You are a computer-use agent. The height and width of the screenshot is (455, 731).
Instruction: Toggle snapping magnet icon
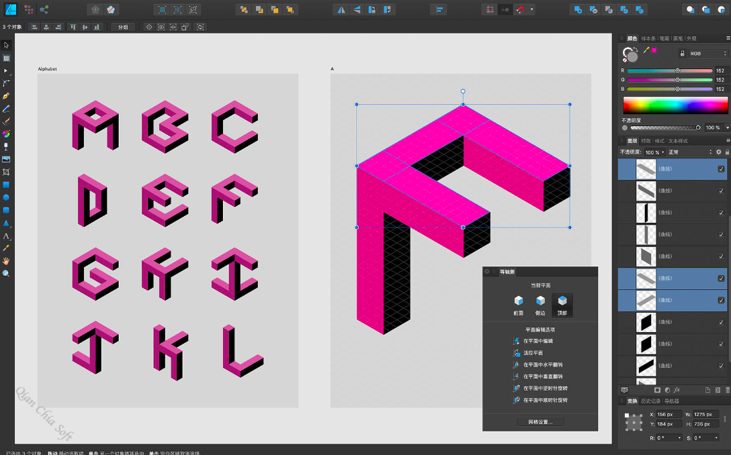point(520,10)
